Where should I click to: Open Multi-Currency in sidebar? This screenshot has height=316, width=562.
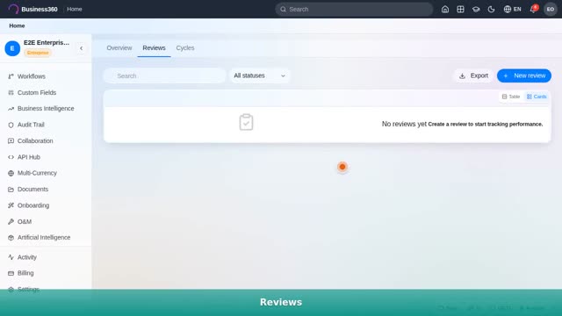46,173
